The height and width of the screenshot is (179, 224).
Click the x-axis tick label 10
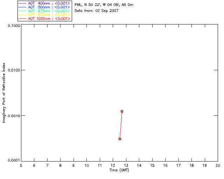pos(86,165)
